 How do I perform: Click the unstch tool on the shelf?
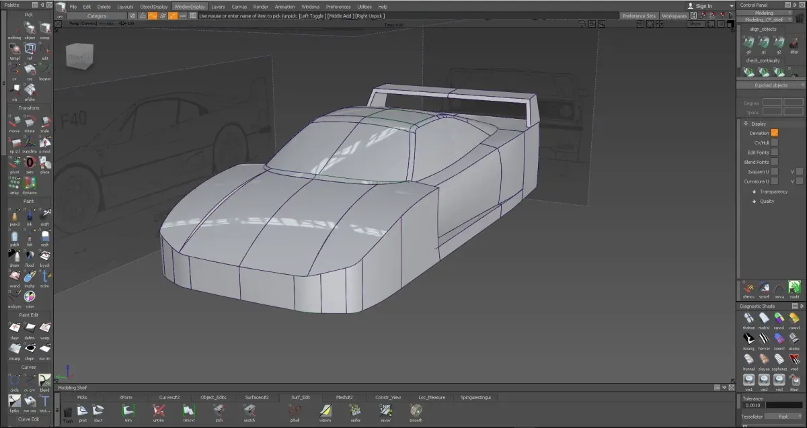coord(249,412)
